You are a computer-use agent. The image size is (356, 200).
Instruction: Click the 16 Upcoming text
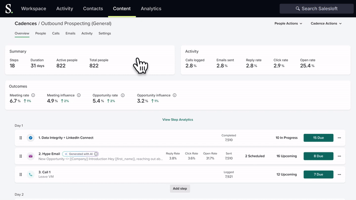point(287,156)
